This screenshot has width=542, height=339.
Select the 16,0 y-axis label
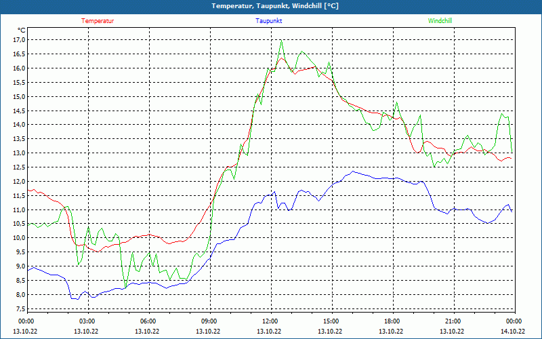pos(18,68)
